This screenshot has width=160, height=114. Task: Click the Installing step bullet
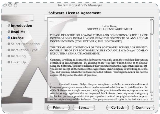click(9, 56)
